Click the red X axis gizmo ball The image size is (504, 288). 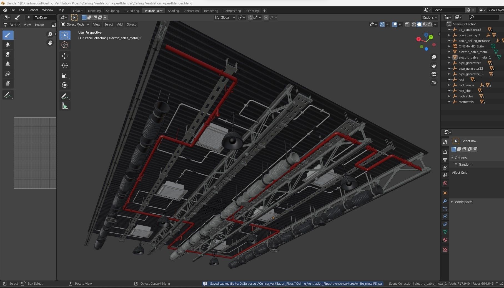(418, 39)
